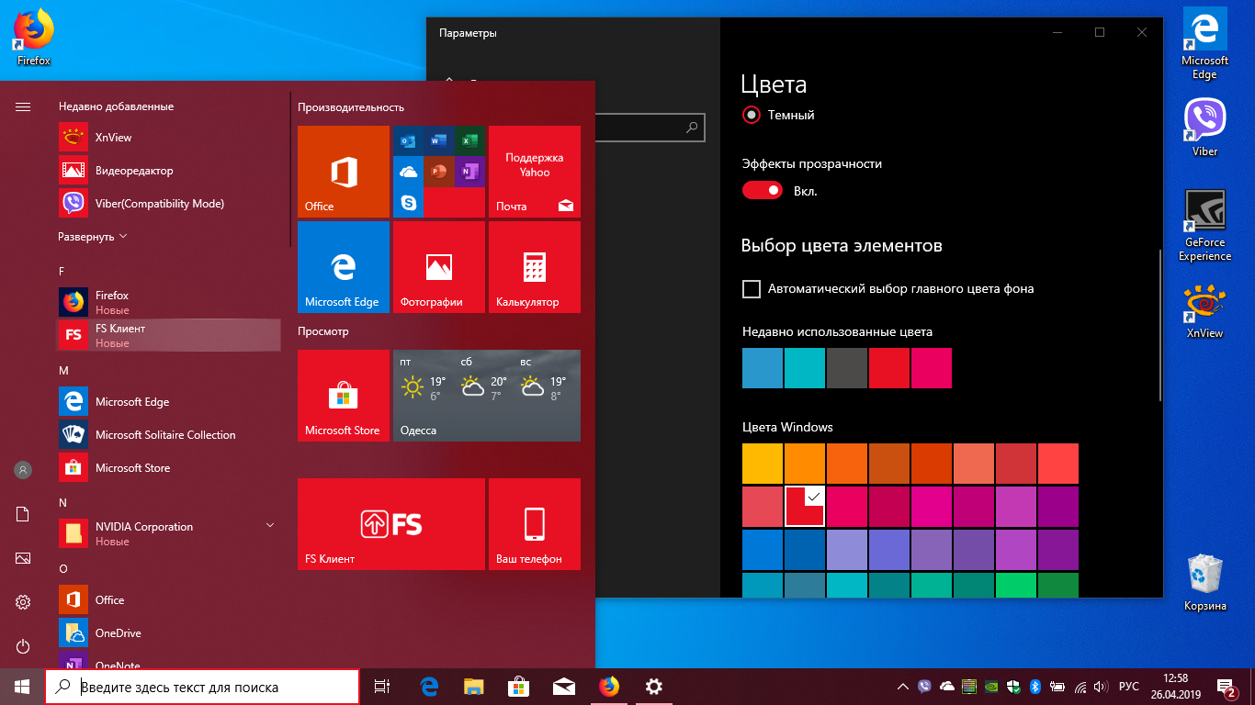Open the weather tile for Одесса
1255x705 pixels.
tap(487, 396)
